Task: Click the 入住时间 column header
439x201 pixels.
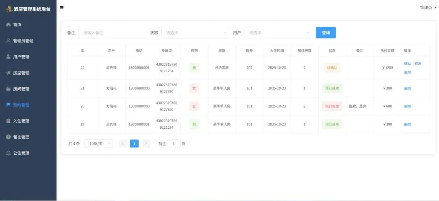Action: point(277,51)
